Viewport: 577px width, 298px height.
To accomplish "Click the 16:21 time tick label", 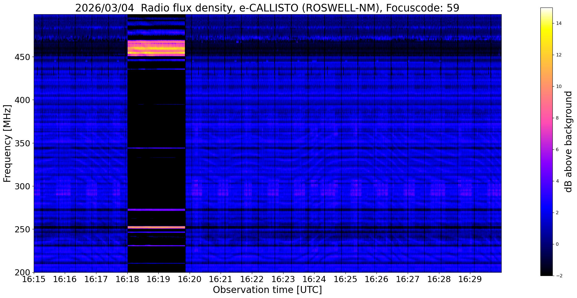I will [x=221, y=279].
